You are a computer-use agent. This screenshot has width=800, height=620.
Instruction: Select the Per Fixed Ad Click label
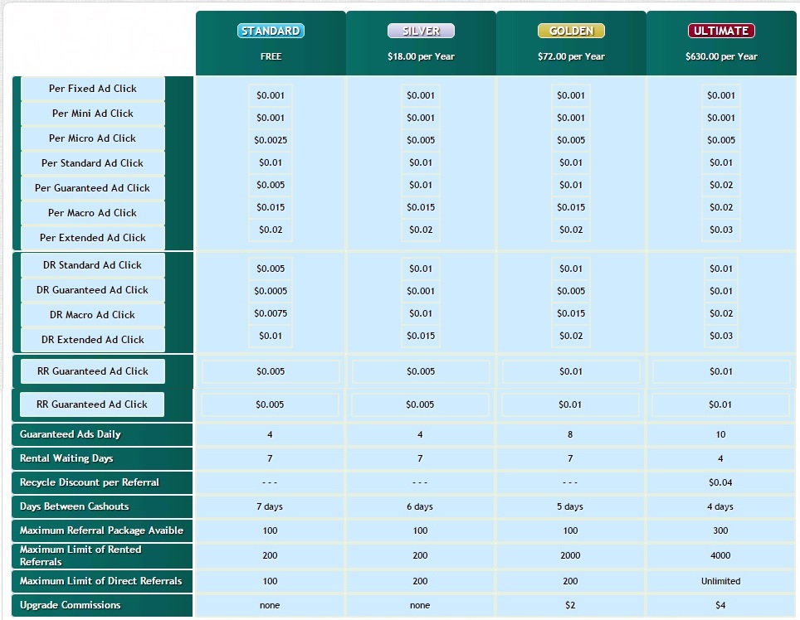[93, 89]
